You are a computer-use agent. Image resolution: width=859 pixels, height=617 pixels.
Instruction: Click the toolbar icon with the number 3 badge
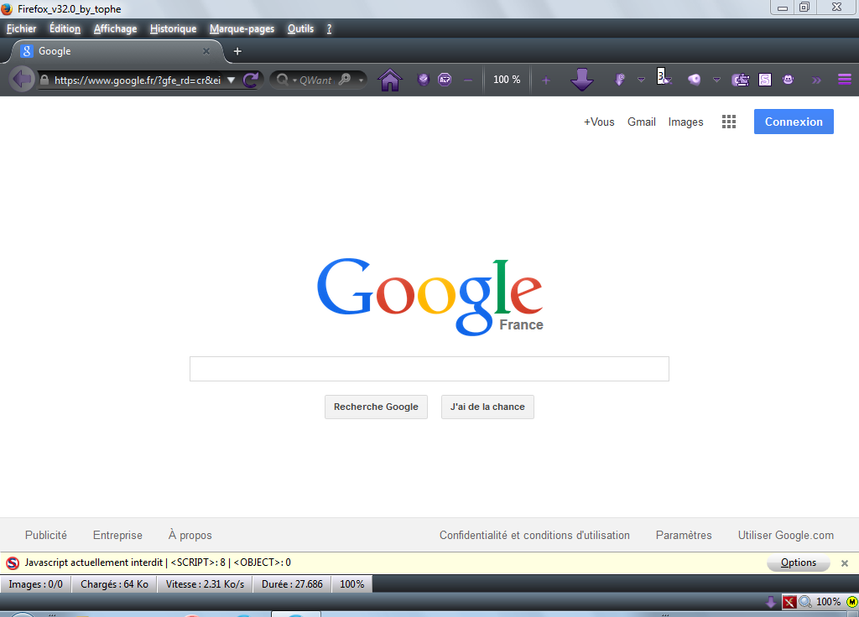coord(664,77)
